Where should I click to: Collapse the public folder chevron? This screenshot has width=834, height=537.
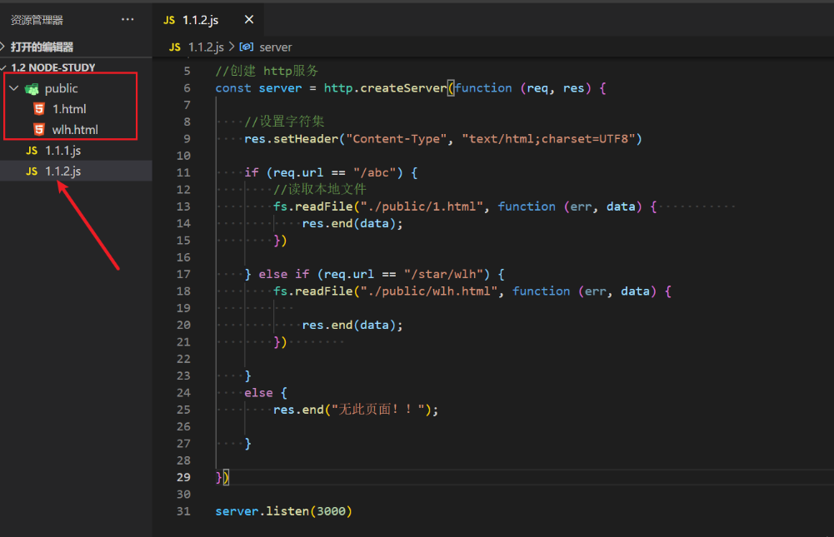13,88
